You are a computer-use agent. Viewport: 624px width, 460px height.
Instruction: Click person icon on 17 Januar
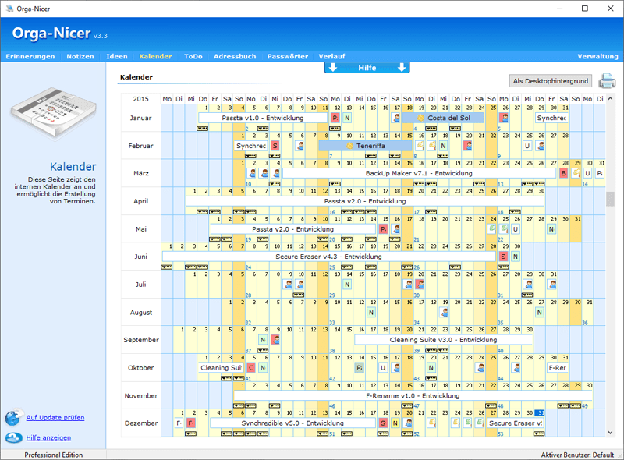[396, 118]
